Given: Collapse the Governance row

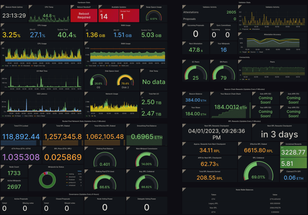Looking at the screenshot, I should click(x=84, y=194).
